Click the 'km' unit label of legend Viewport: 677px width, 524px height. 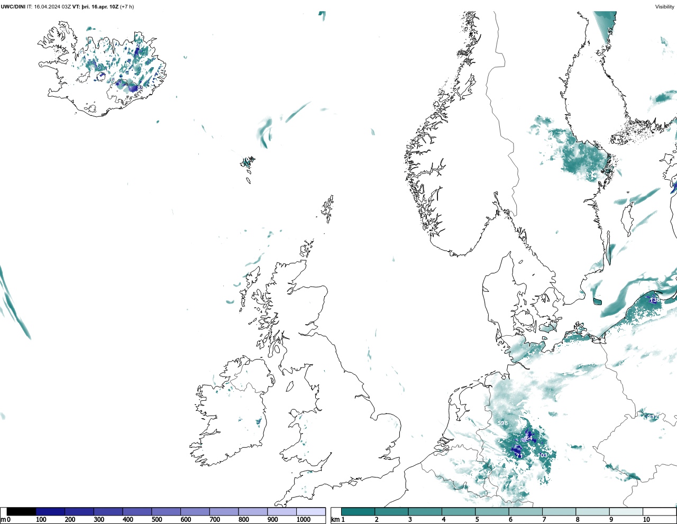tap(335, 520)
